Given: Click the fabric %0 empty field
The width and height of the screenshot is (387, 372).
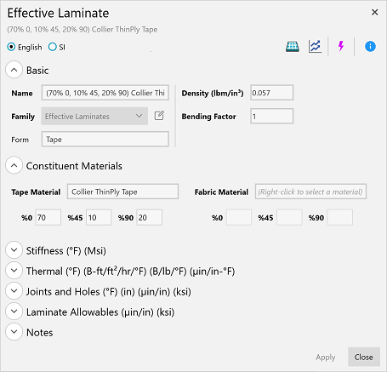Looking at the screenshot, I should pos(239,217).
